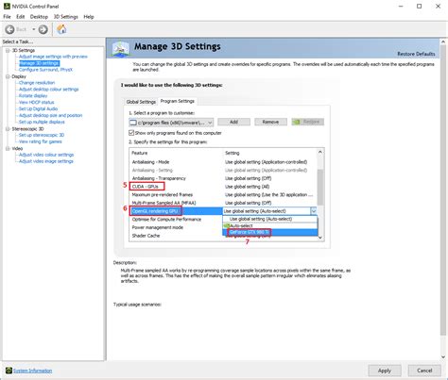Click the System Information link
This screenshot has width=448, height=380.
point(33,371)
